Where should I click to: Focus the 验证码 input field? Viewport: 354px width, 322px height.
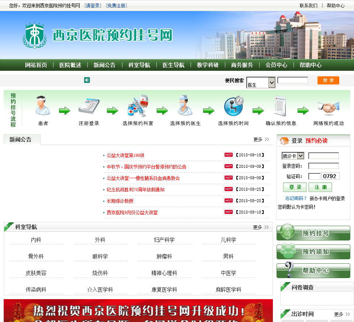[314, 176]
